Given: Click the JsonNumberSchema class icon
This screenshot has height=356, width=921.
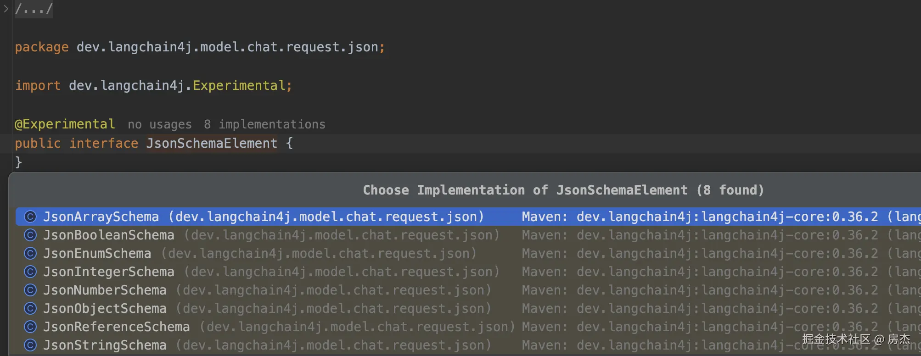Looking at the screenshot, I should point(30,290).
